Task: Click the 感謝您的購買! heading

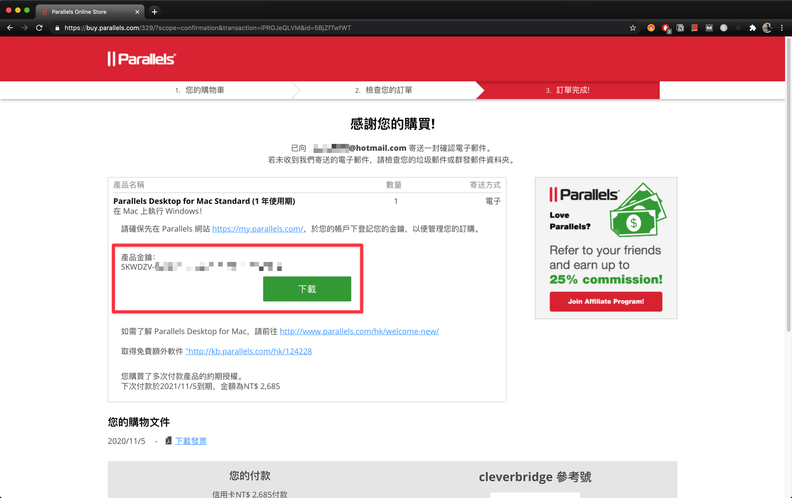Action: click(x=393, y=123)
